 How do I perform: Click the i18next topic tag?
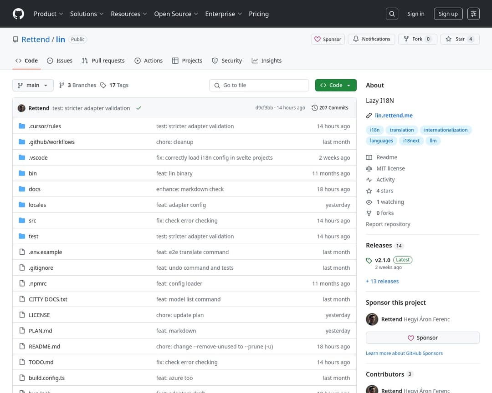click(x=411, y=141)
